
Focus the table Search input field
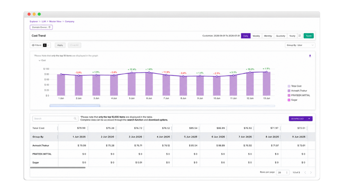point(55,119)
